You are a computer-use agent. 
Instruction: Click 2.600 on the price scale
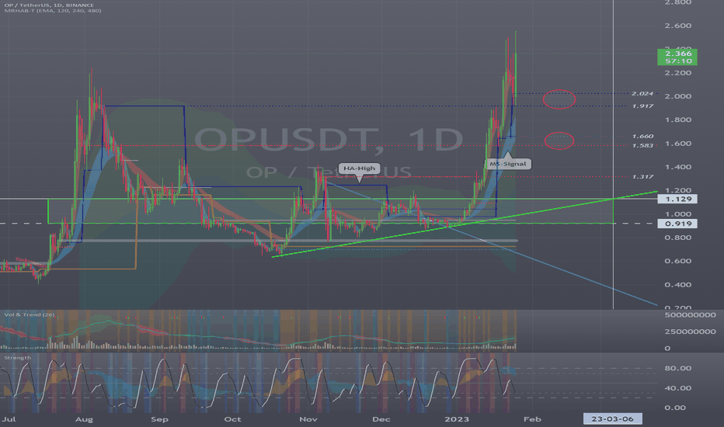[x=678, y=26]
